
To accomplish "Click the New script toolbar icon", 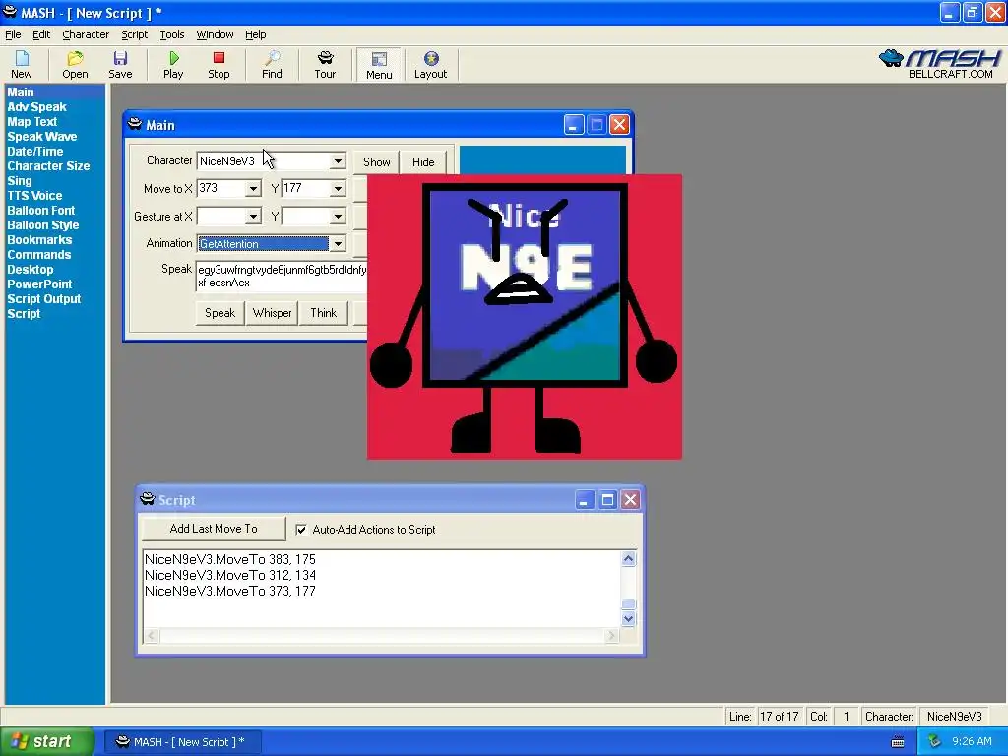I will (22, 65).
